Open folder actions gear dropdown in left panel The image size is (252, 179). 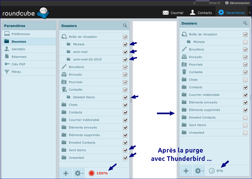tap(79, 173)
